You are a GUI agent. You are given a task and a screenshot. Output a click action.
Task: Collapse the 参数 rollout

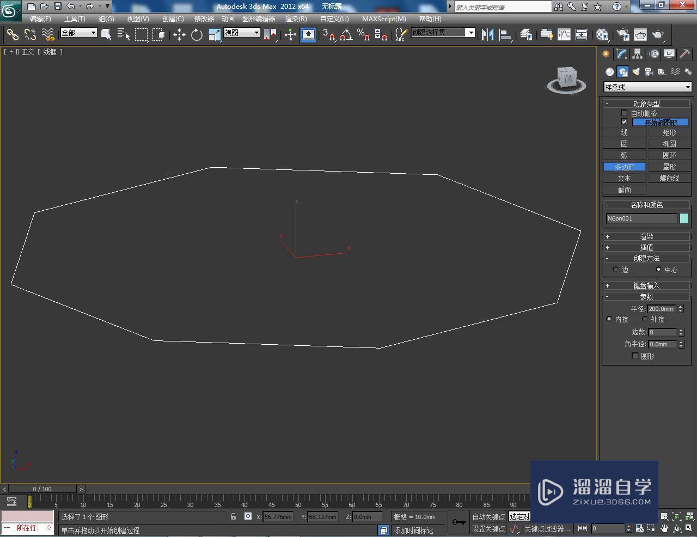click(646, 296)
